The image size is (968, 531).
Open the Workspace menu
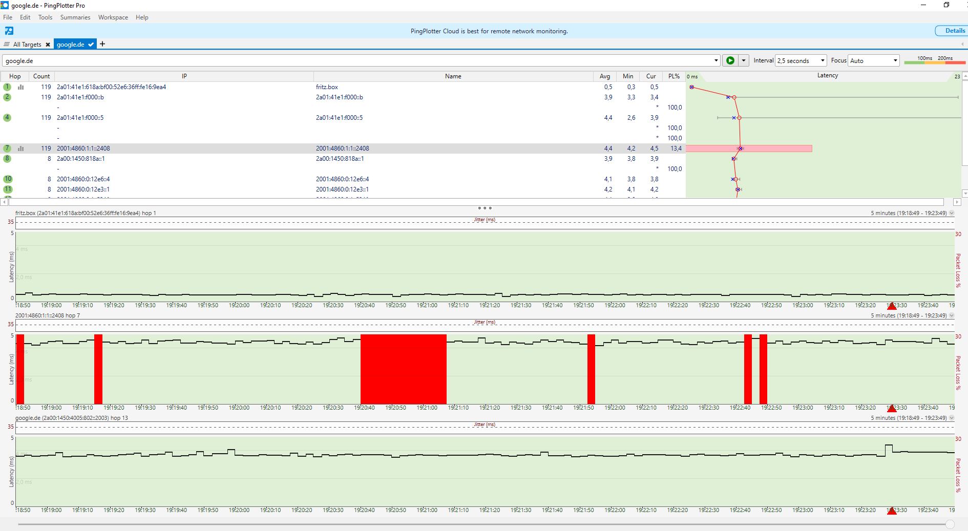(113, 17)
